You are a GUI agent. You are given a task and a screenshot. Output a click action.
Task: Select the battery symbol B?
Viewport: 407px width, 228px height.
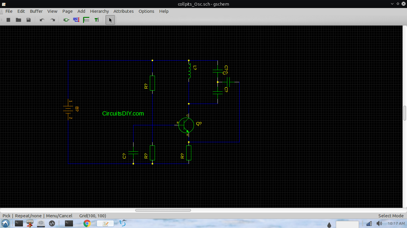(x=68, y=110)
